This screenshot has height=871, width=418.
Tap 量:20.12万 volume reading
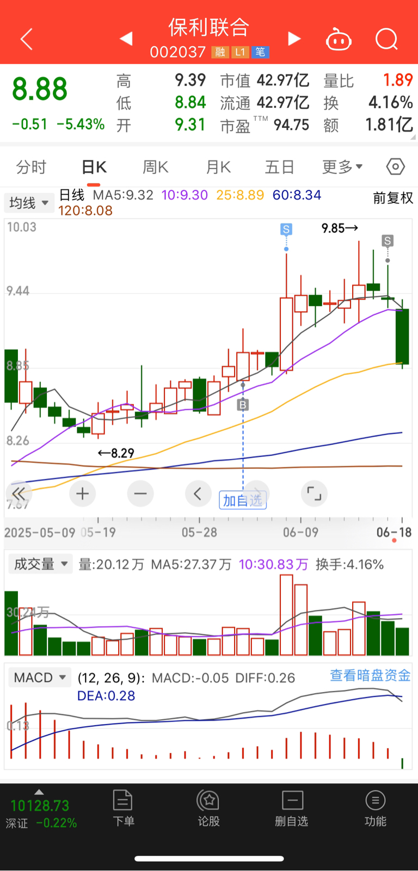pos(112,565)
